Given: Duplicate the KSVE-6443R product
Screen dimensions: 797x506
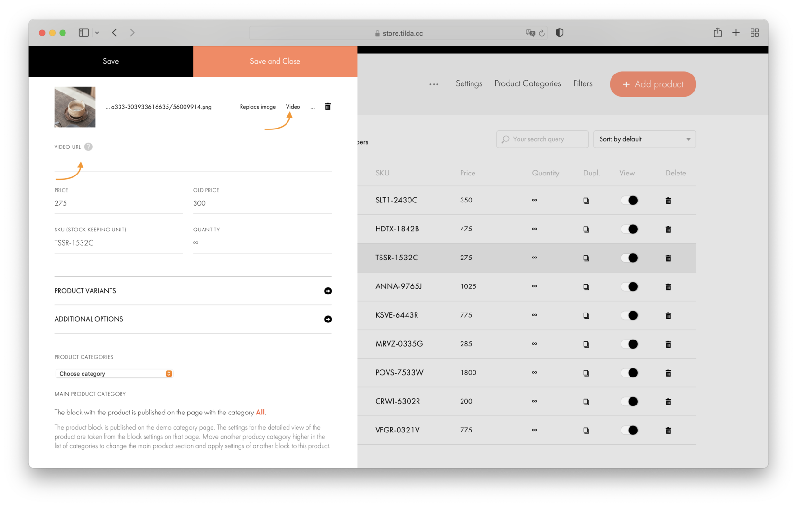Looking at the screenshot, I should (586, 316).
